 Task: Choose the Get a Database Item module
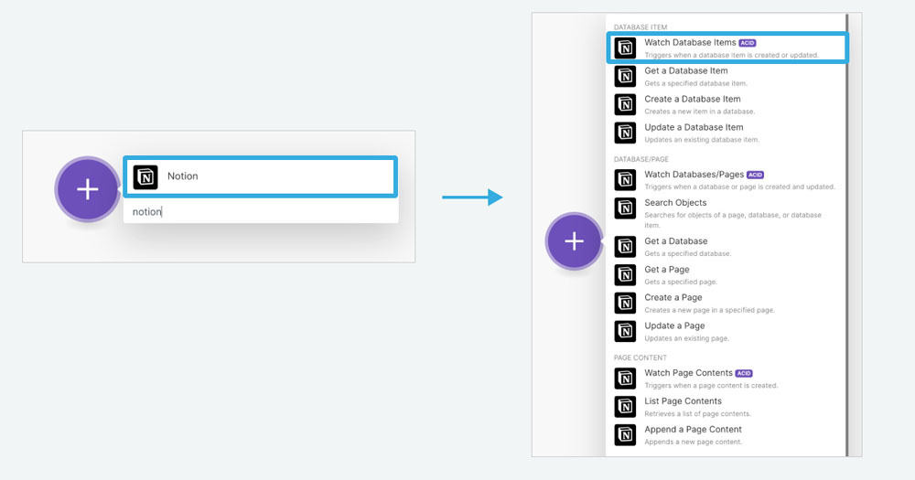pyautogui.click(x=727, y=76)
